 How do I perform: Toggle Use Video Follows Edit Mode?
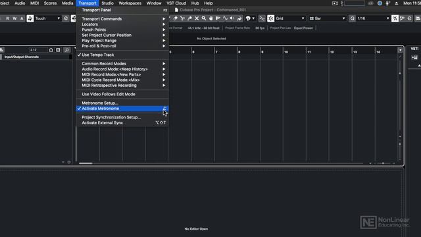click(122, 94)
